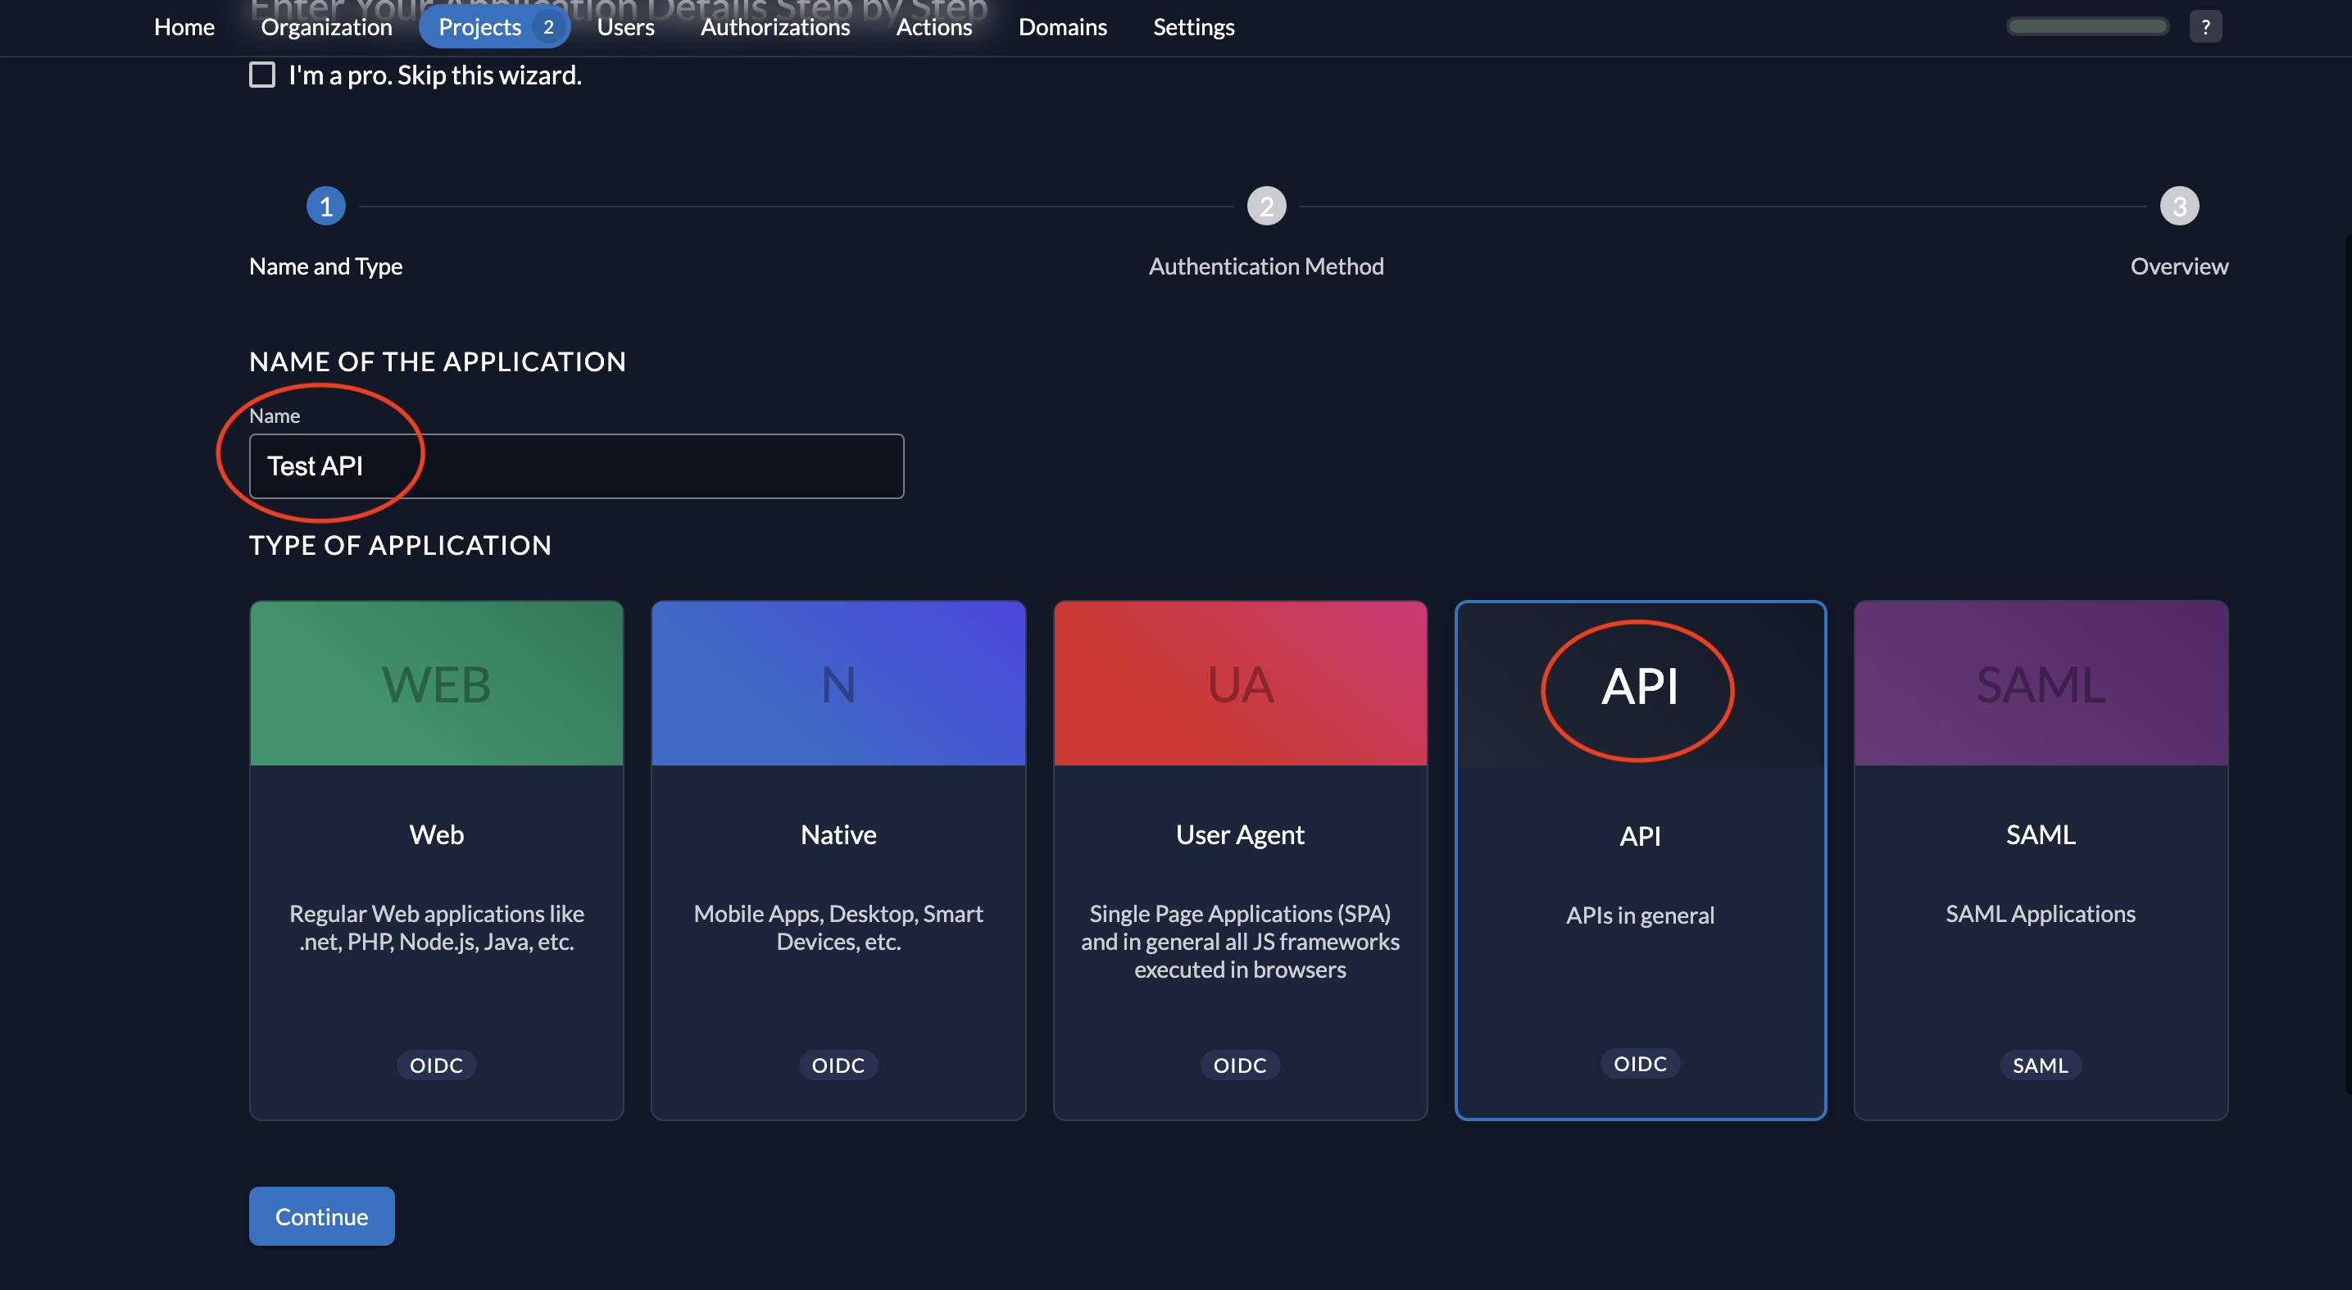The width and height of the screenshot is (2352, 1290).
Task: Select the SAML application type card
Action: point(2041,858)
